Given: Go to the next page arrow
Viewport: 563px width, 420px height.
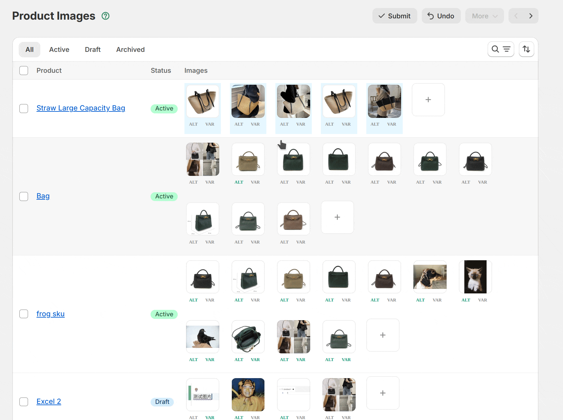Looking at the screenshot, I should (x=531, y=16).
